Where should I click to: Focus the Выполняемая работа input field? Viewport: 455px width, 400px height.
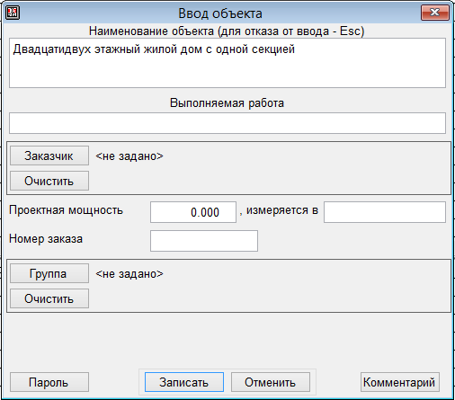click(227, 123)
